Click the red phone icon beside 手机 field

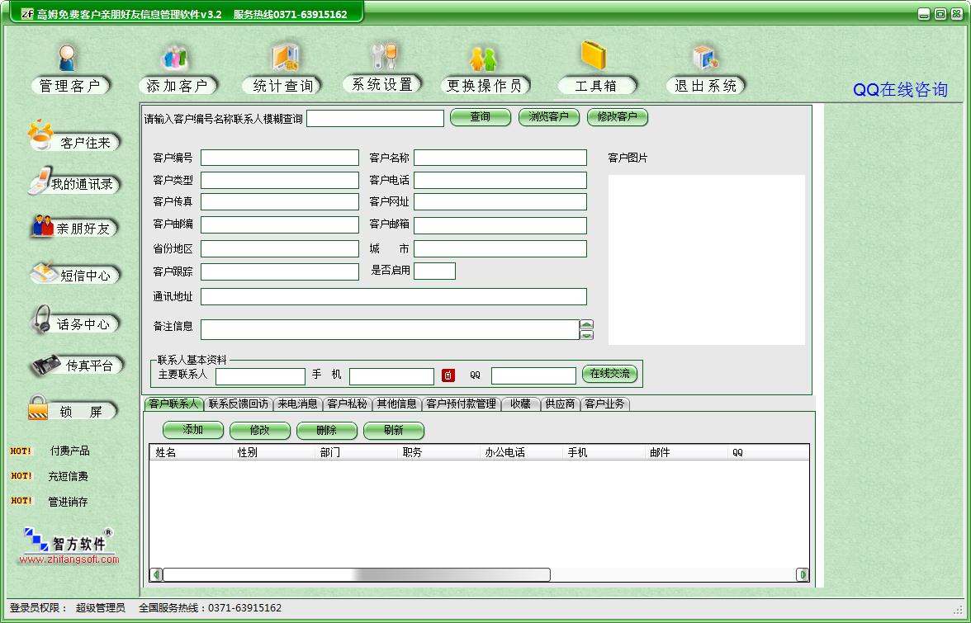(x=448, y=375)
